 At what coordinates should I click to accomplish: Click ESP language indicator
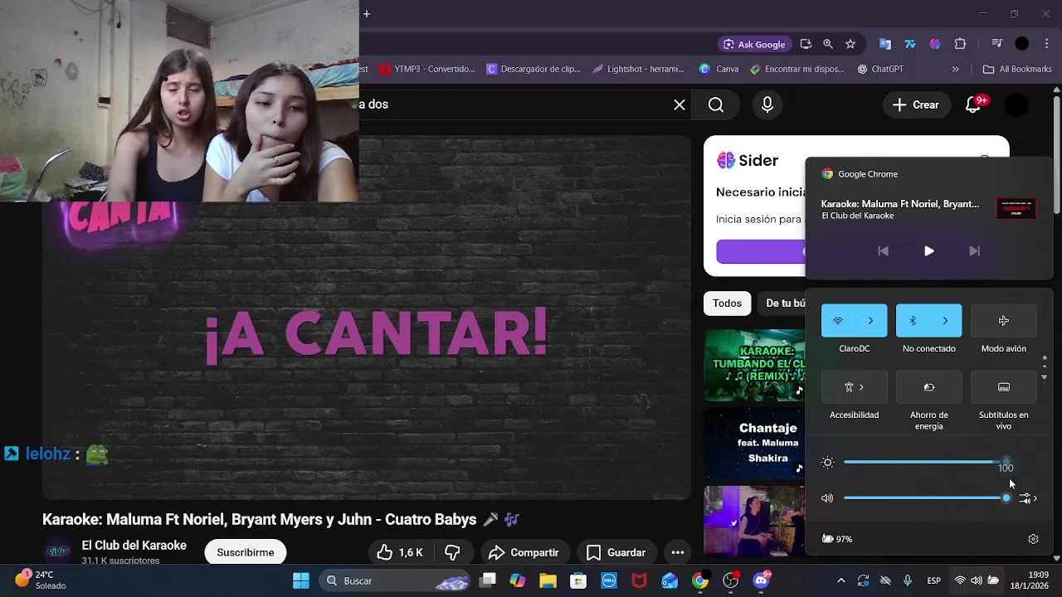coord(934,580)
